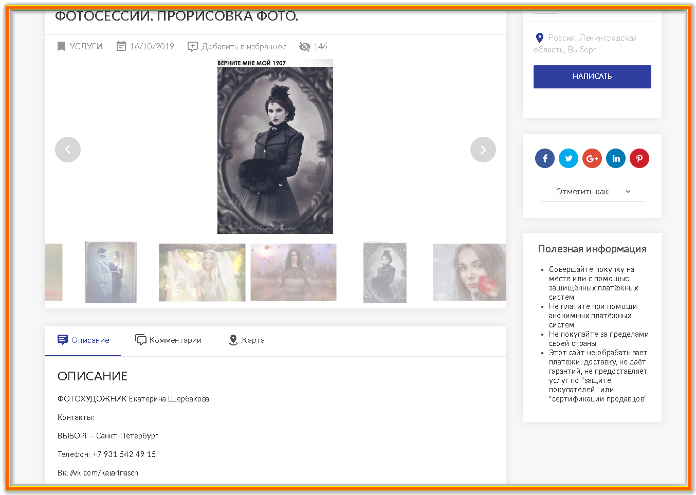The image size is (696, 495).
Task: Click the Комментарии speech bubble icon
Action: point(141,340)
